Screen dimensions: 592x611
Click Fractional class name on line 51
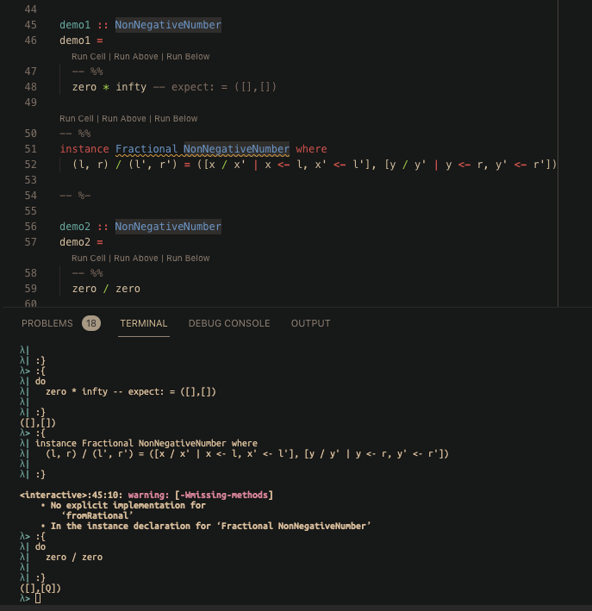(x=146, y=149)
